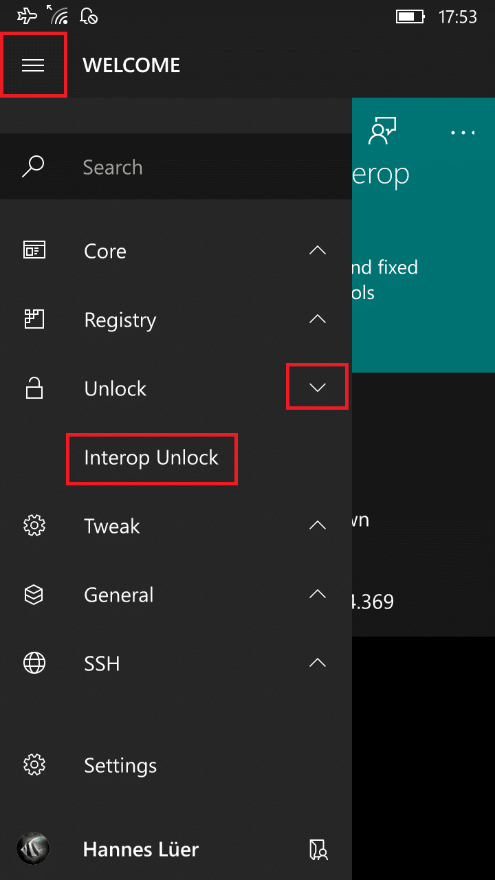The height and width of the screenshot is (880, 495).
Task: Tap the General cube icon
Action: tap(34, 595)
